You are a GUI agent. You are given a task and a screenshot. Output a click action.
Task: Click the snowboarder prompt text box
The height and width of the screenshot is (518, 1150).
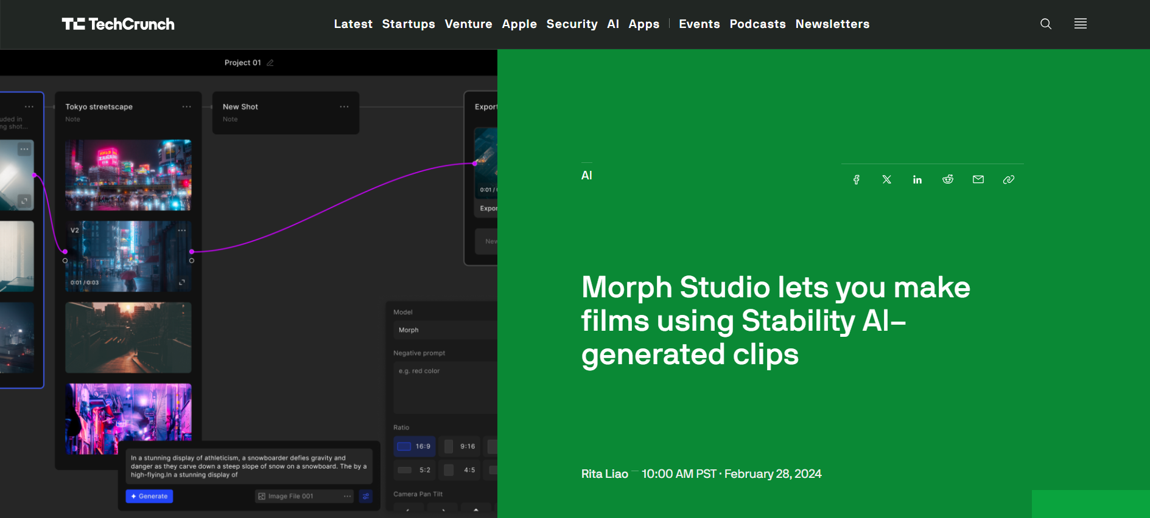(249, 466)
